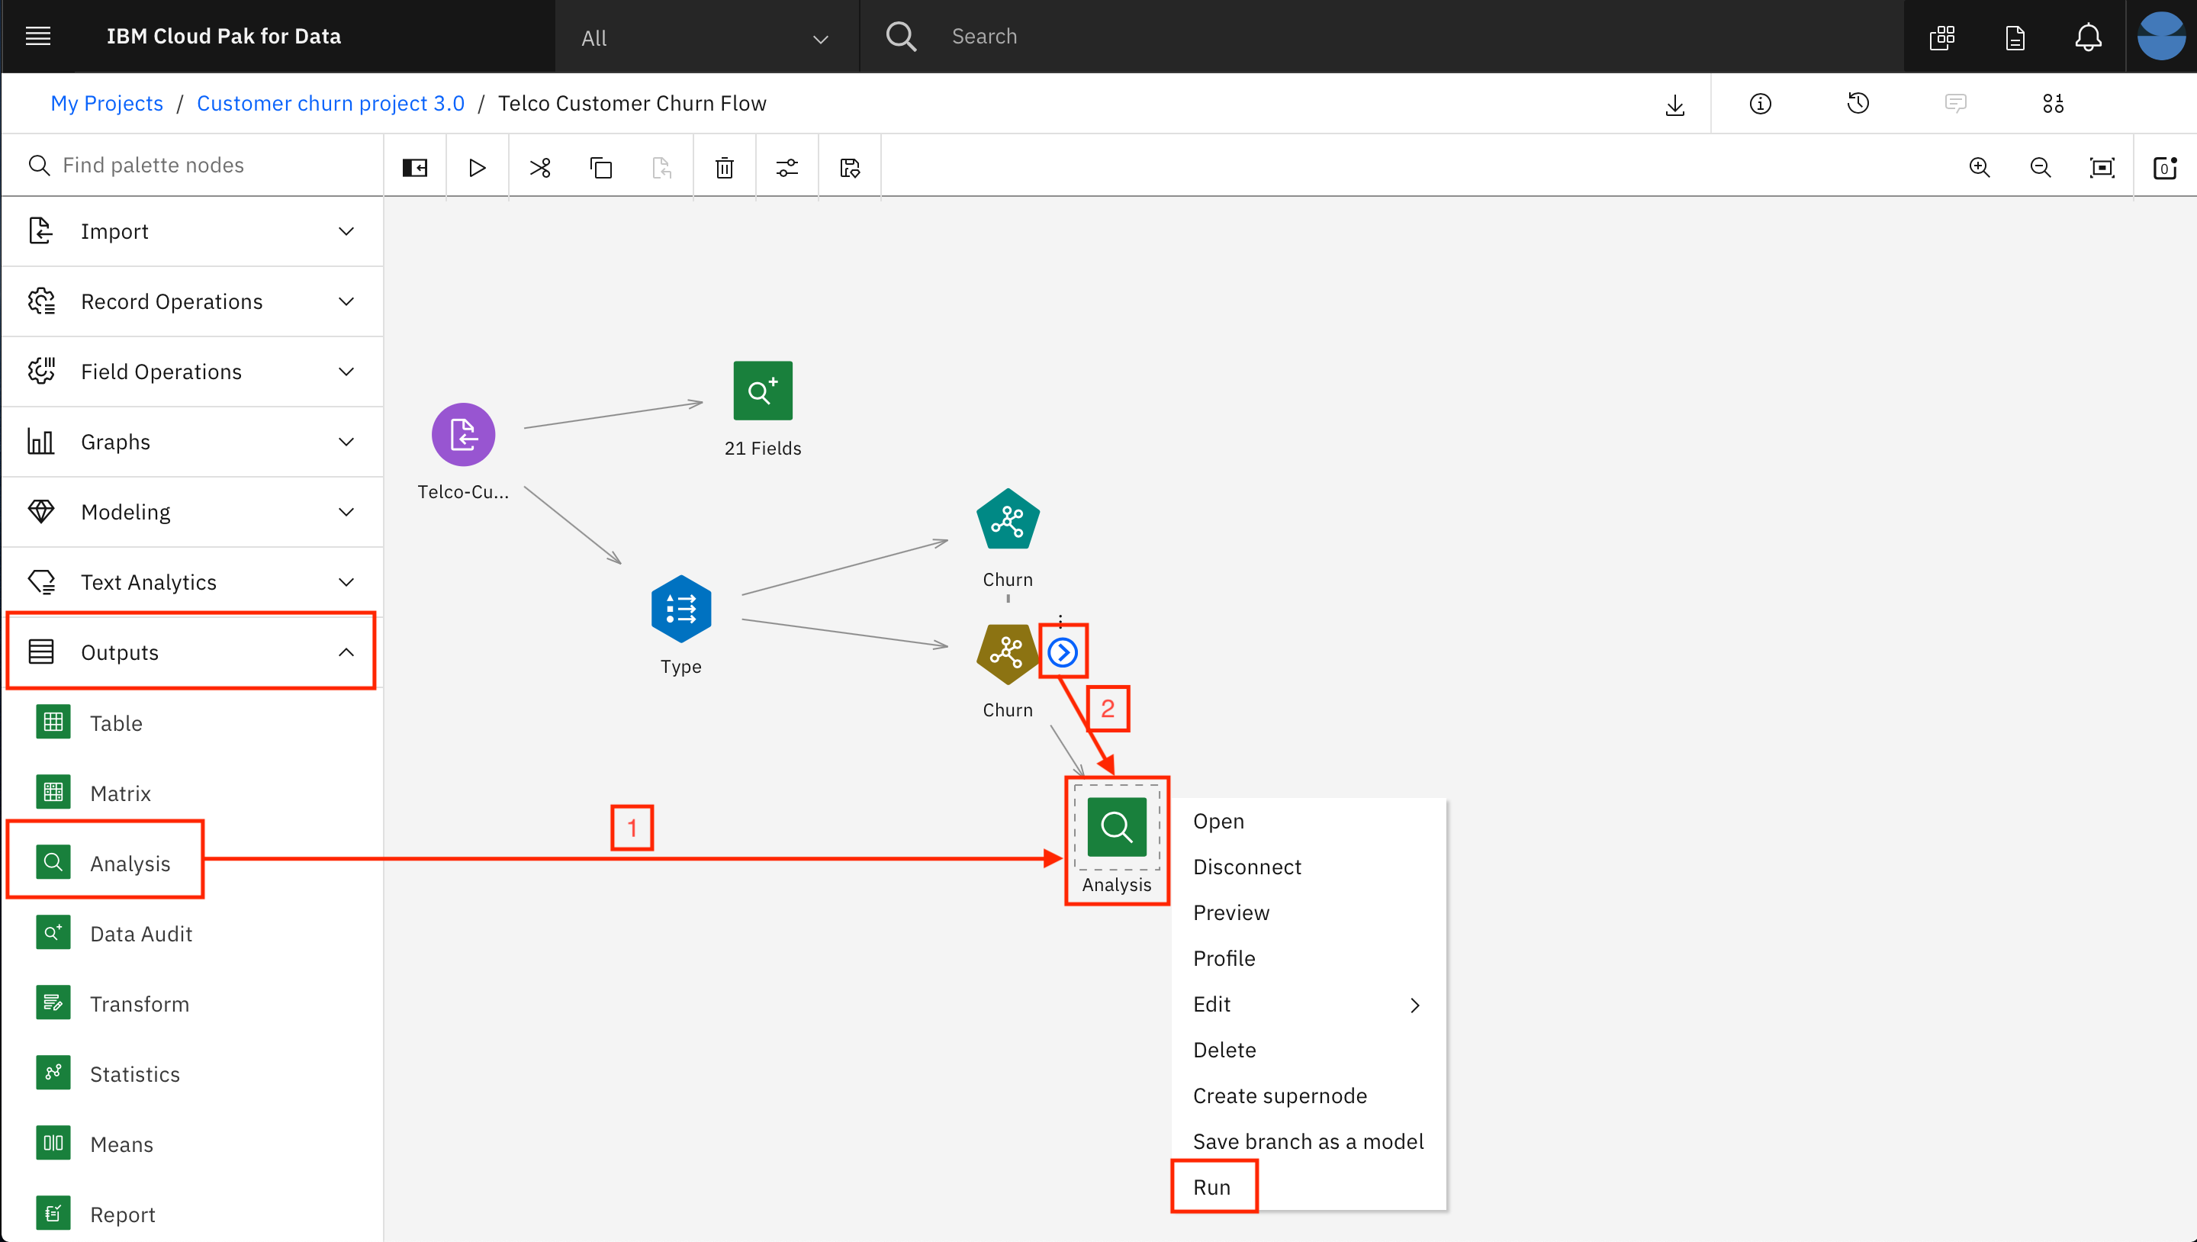Image resolution: width=2197 pixels, height=1242 pixels.
Task: Click the delete trash icon
Action: point(724,167)
